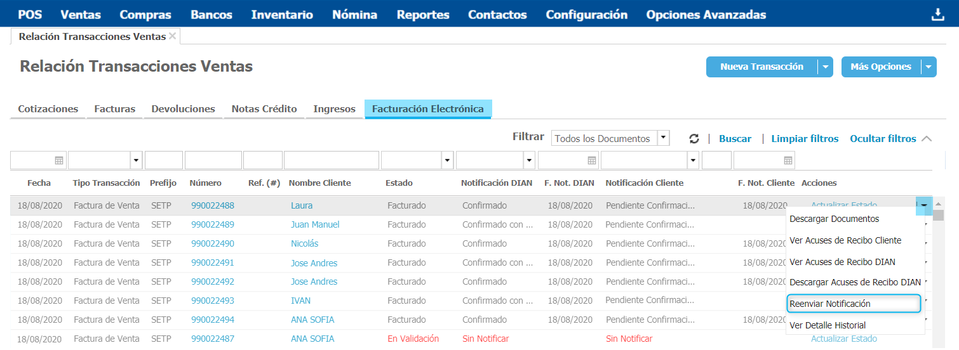Image resolution: width=959 pixels, height=350 pixels.
Task: Expand the Más Opciones dropdown arrow
Action: pyautogui.click(x=929, y=67)
